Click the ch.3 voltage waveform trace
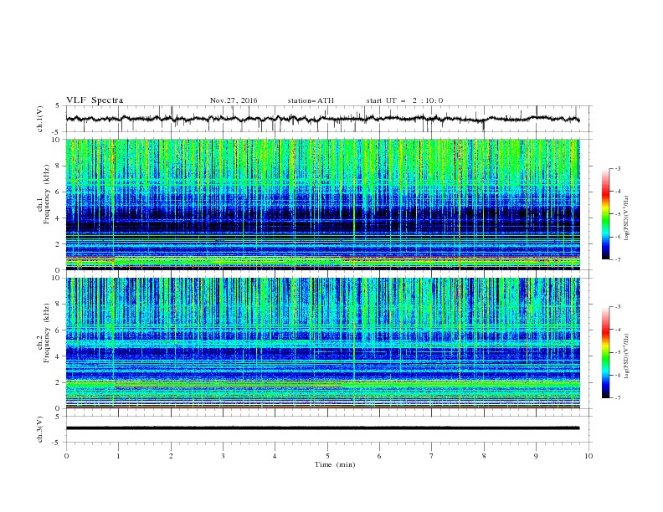The width and height of the screenshot is (663, 512). pos(322,428)
